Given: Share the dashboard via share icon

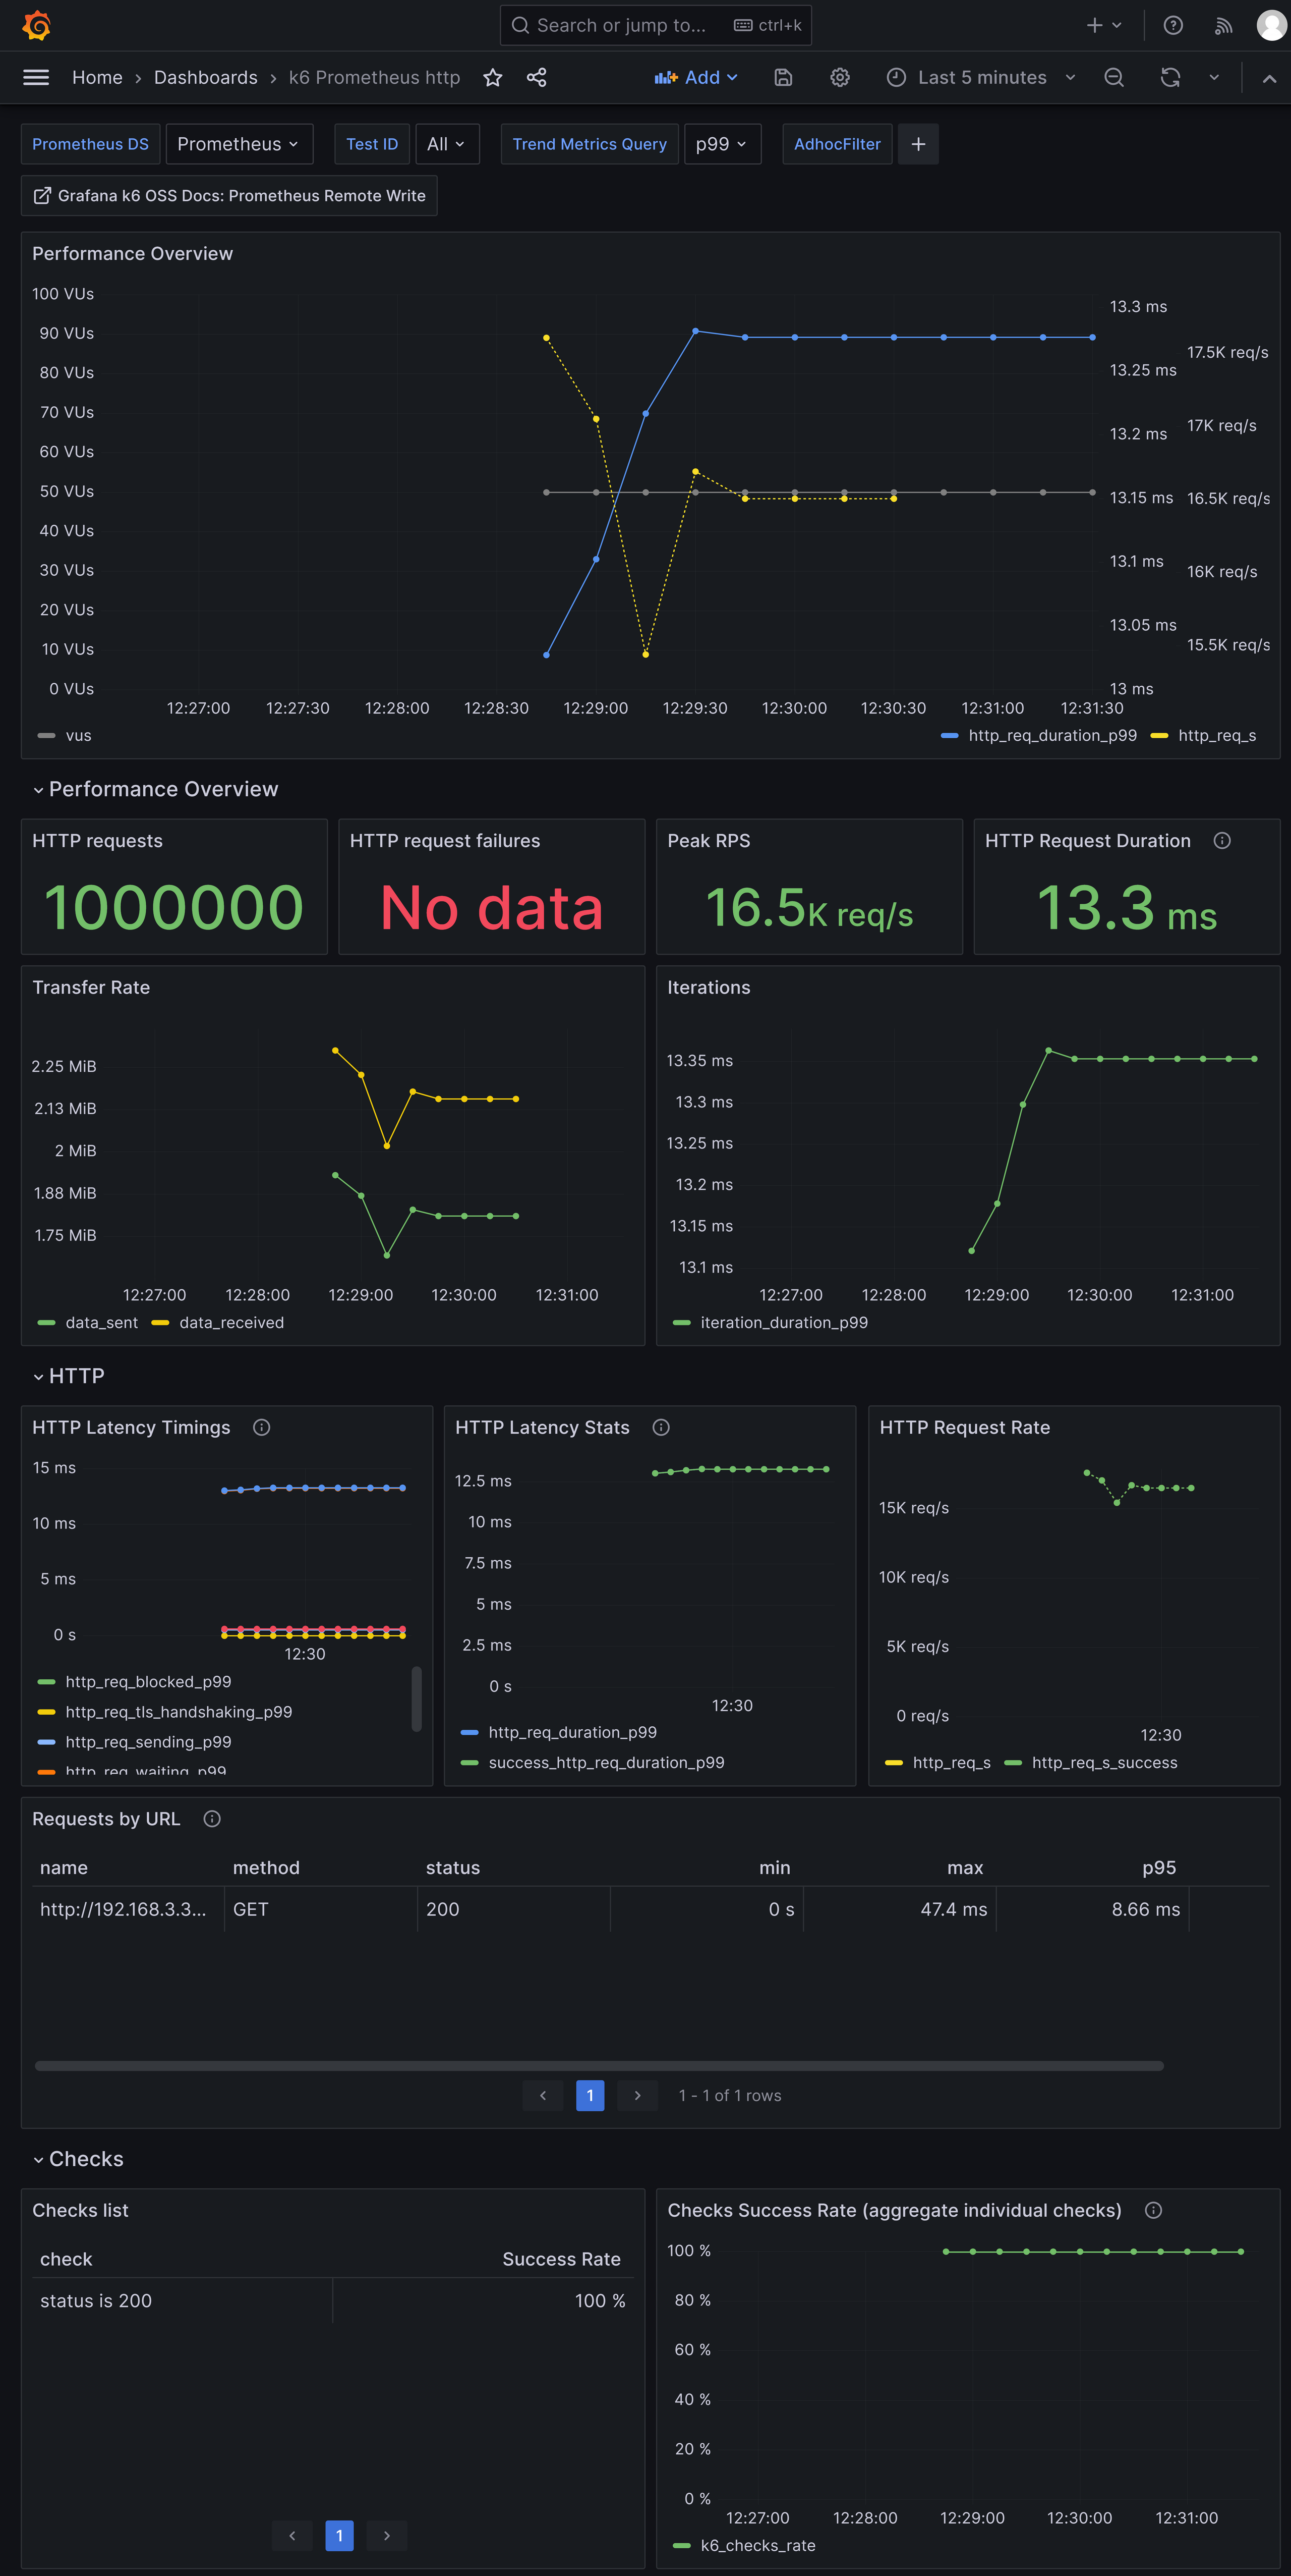Looking at the screenshot, I should (537, 77).
